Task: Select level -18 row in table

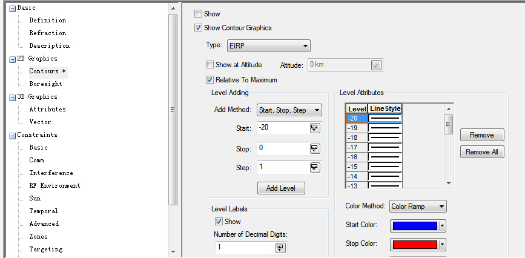Action: (374, 137)
